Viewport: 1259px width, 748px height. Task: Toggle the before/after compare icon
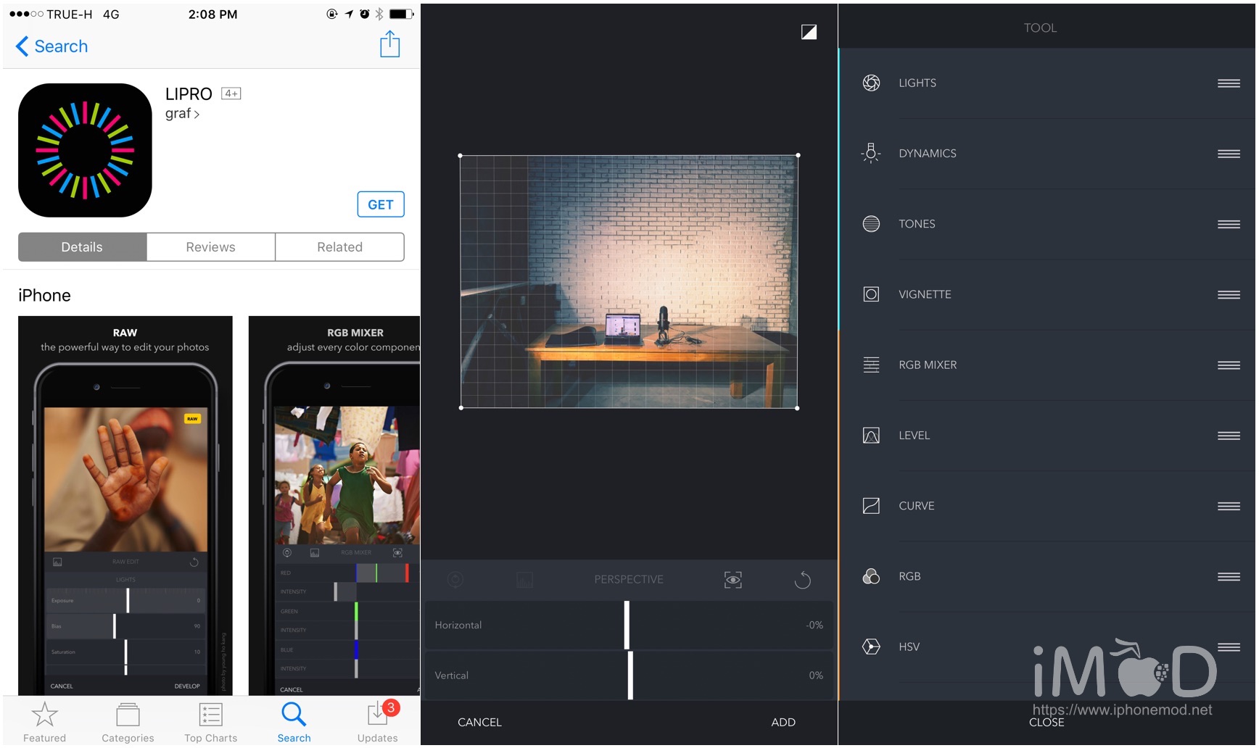[809, 32]
